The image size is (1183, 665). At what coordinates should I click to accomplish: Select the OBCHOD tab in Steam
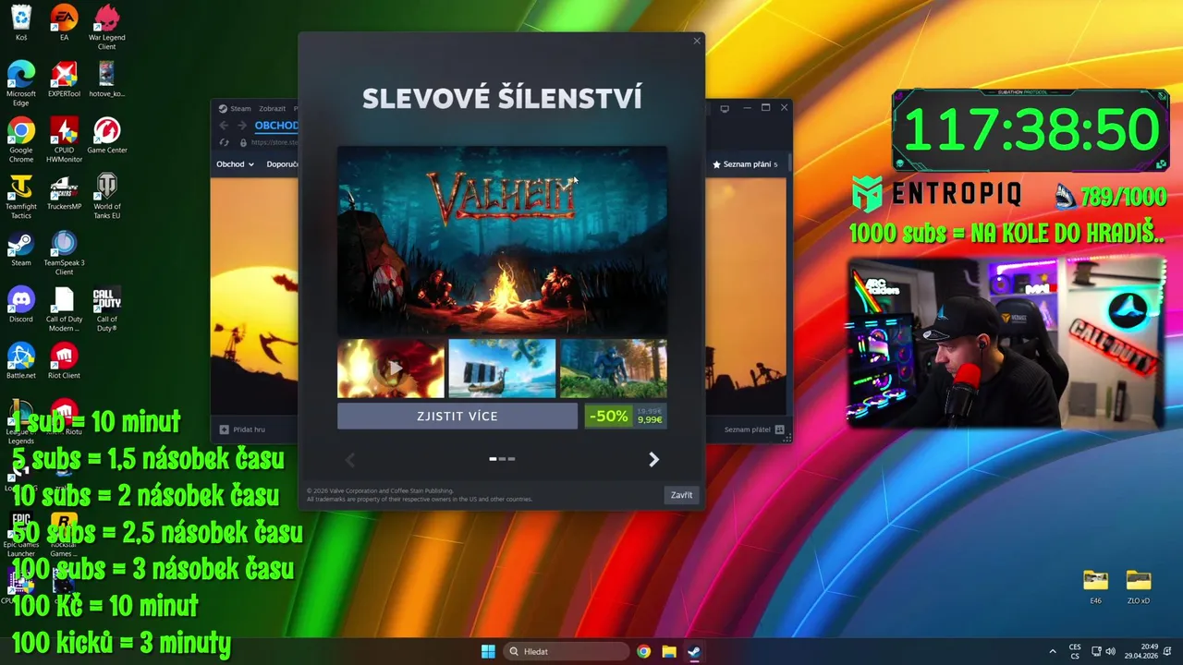[x=276, y=126]
